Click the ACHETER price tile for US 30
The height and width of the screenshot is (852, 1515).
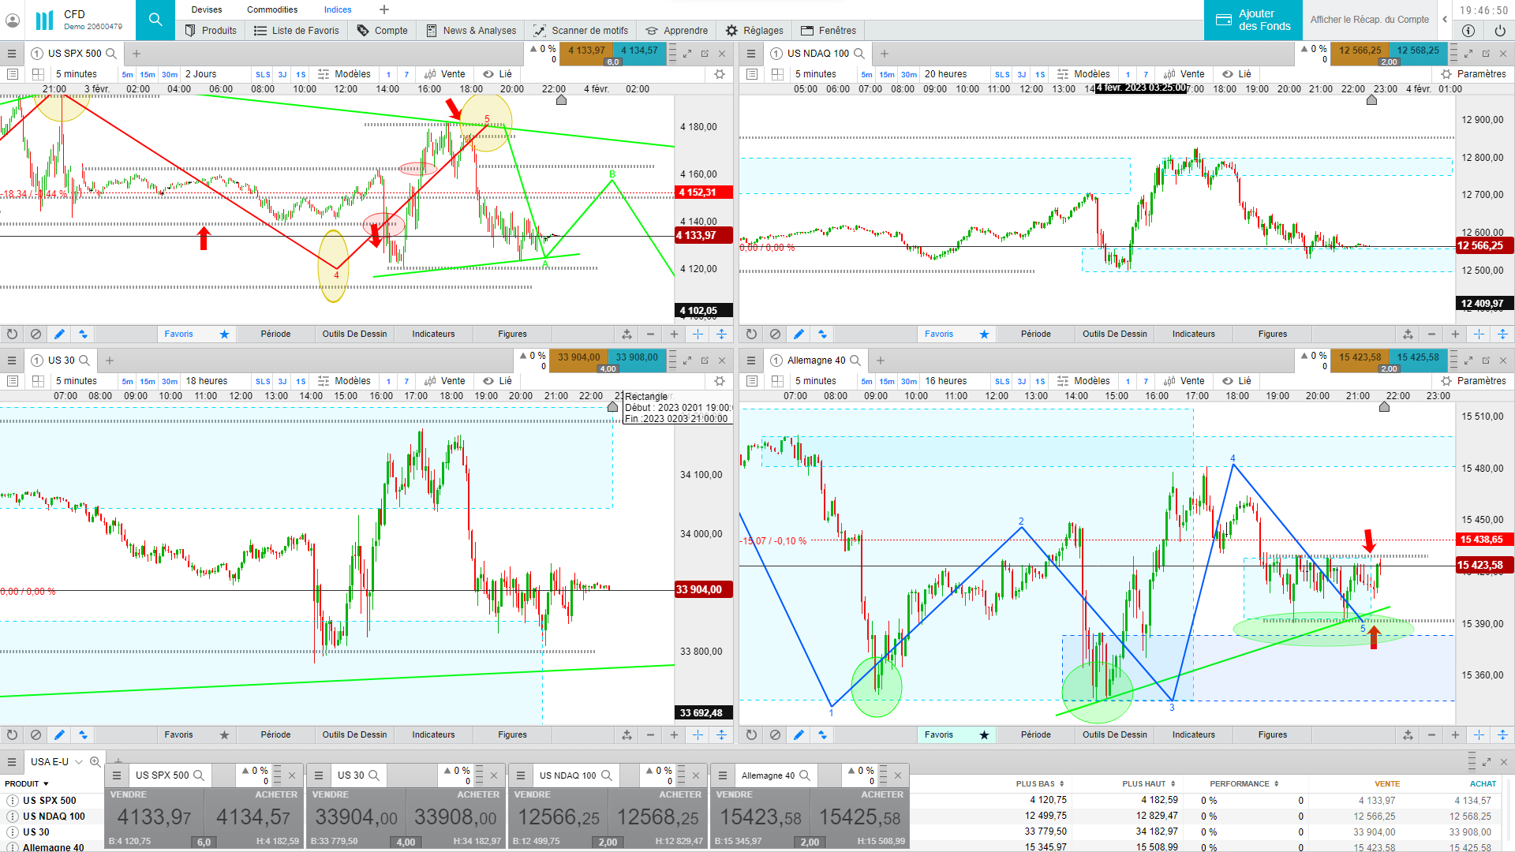[455, 817]
